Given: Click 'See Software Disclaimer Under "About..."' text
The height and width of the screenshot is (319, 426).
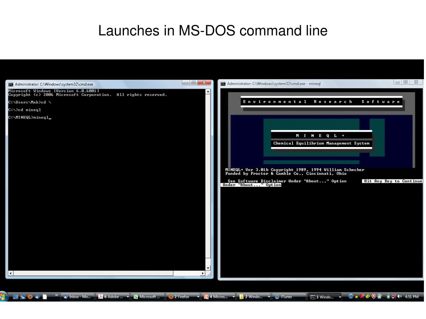Looking at the screenshot, I should [287, 181].
